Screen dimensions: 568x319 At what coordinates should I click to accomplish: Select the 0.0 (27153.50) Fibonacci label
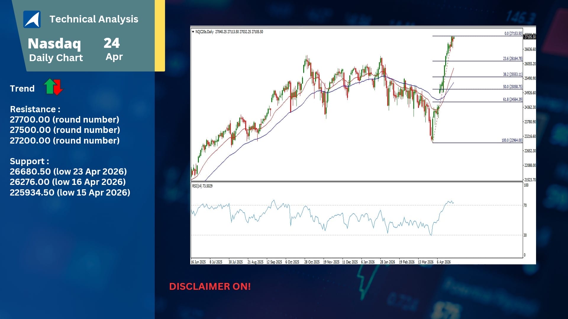513,34
